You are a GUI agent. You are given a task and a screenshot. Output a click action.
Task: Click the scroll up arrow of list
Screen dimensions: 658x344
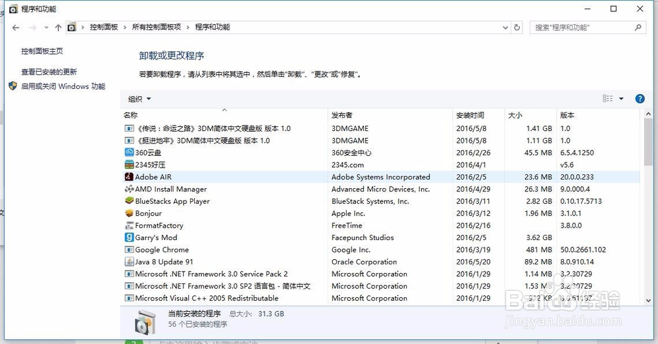pos(648,114)
